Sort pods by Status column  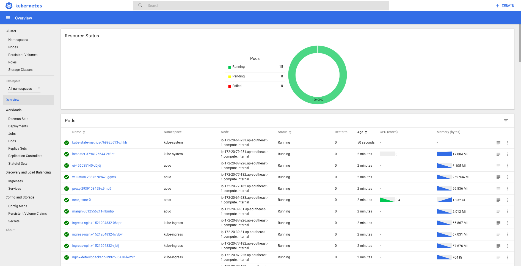[285, 132]
